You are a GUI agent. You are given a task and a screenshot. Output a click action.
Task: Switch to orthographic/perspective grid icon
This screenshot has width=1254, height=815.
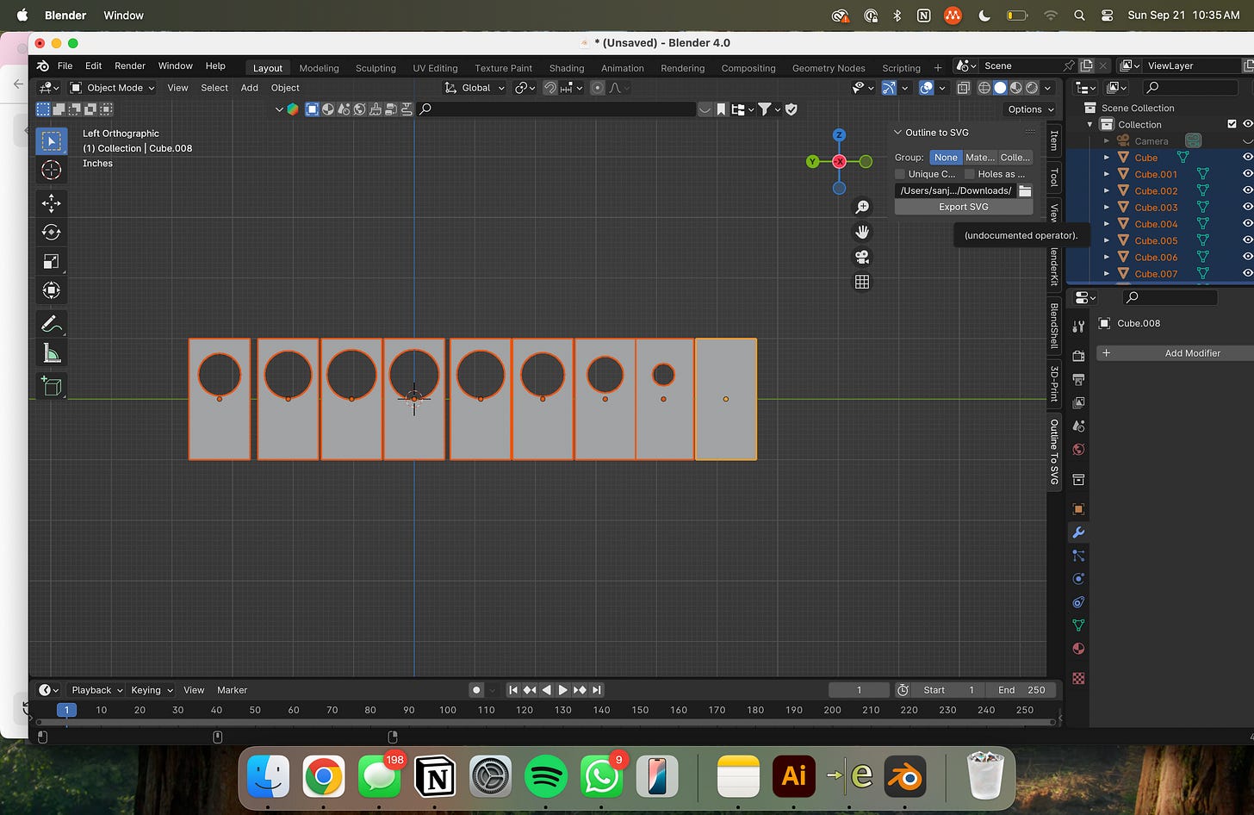click(x=861, y=282)
